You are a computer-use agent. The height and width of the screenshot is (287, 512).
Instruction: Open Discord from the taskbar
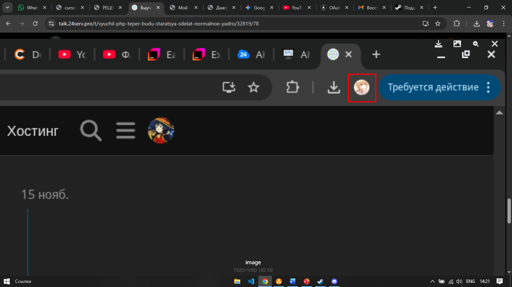point(334,281)
